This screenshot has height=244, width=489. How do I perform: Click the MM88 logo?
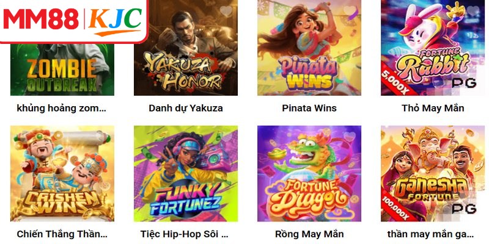pos(41,20)
